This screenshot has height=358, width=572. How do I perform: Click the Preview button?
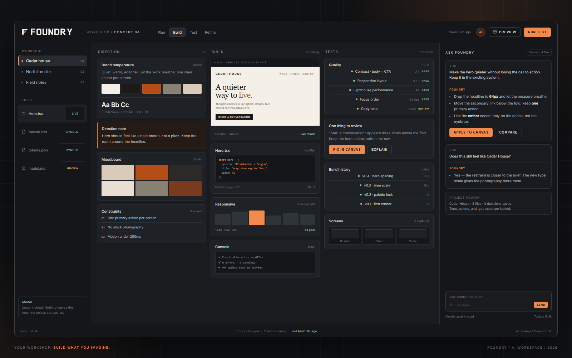(x=504, y=32)
